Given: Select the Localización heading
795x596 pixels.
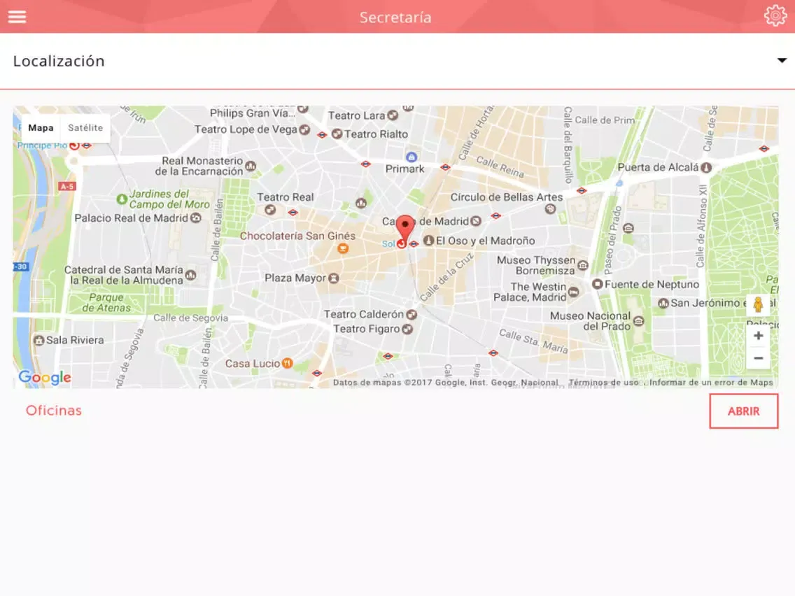Looking at the screenshot, I should [x=59, y=61].
